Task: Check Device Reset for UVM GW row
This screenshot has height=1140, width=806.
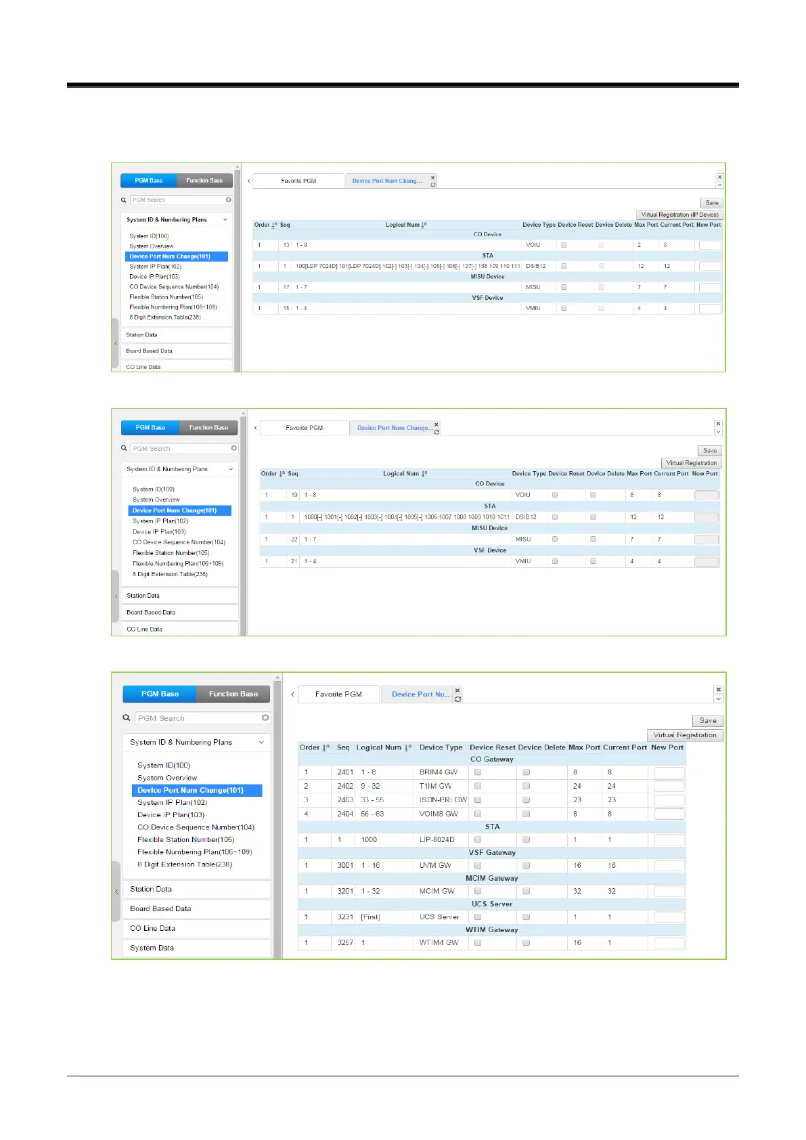Action: [478, 865]
